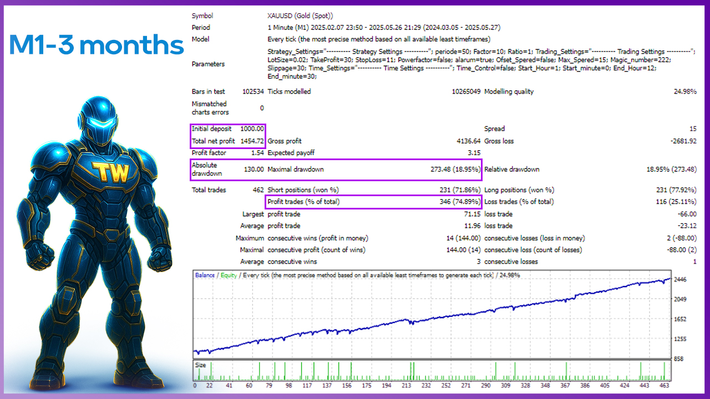Image resolution: width=710 pixels, height=399 pixels.
Task: Click the x-axis tick label 463
Action: (665, 386)
